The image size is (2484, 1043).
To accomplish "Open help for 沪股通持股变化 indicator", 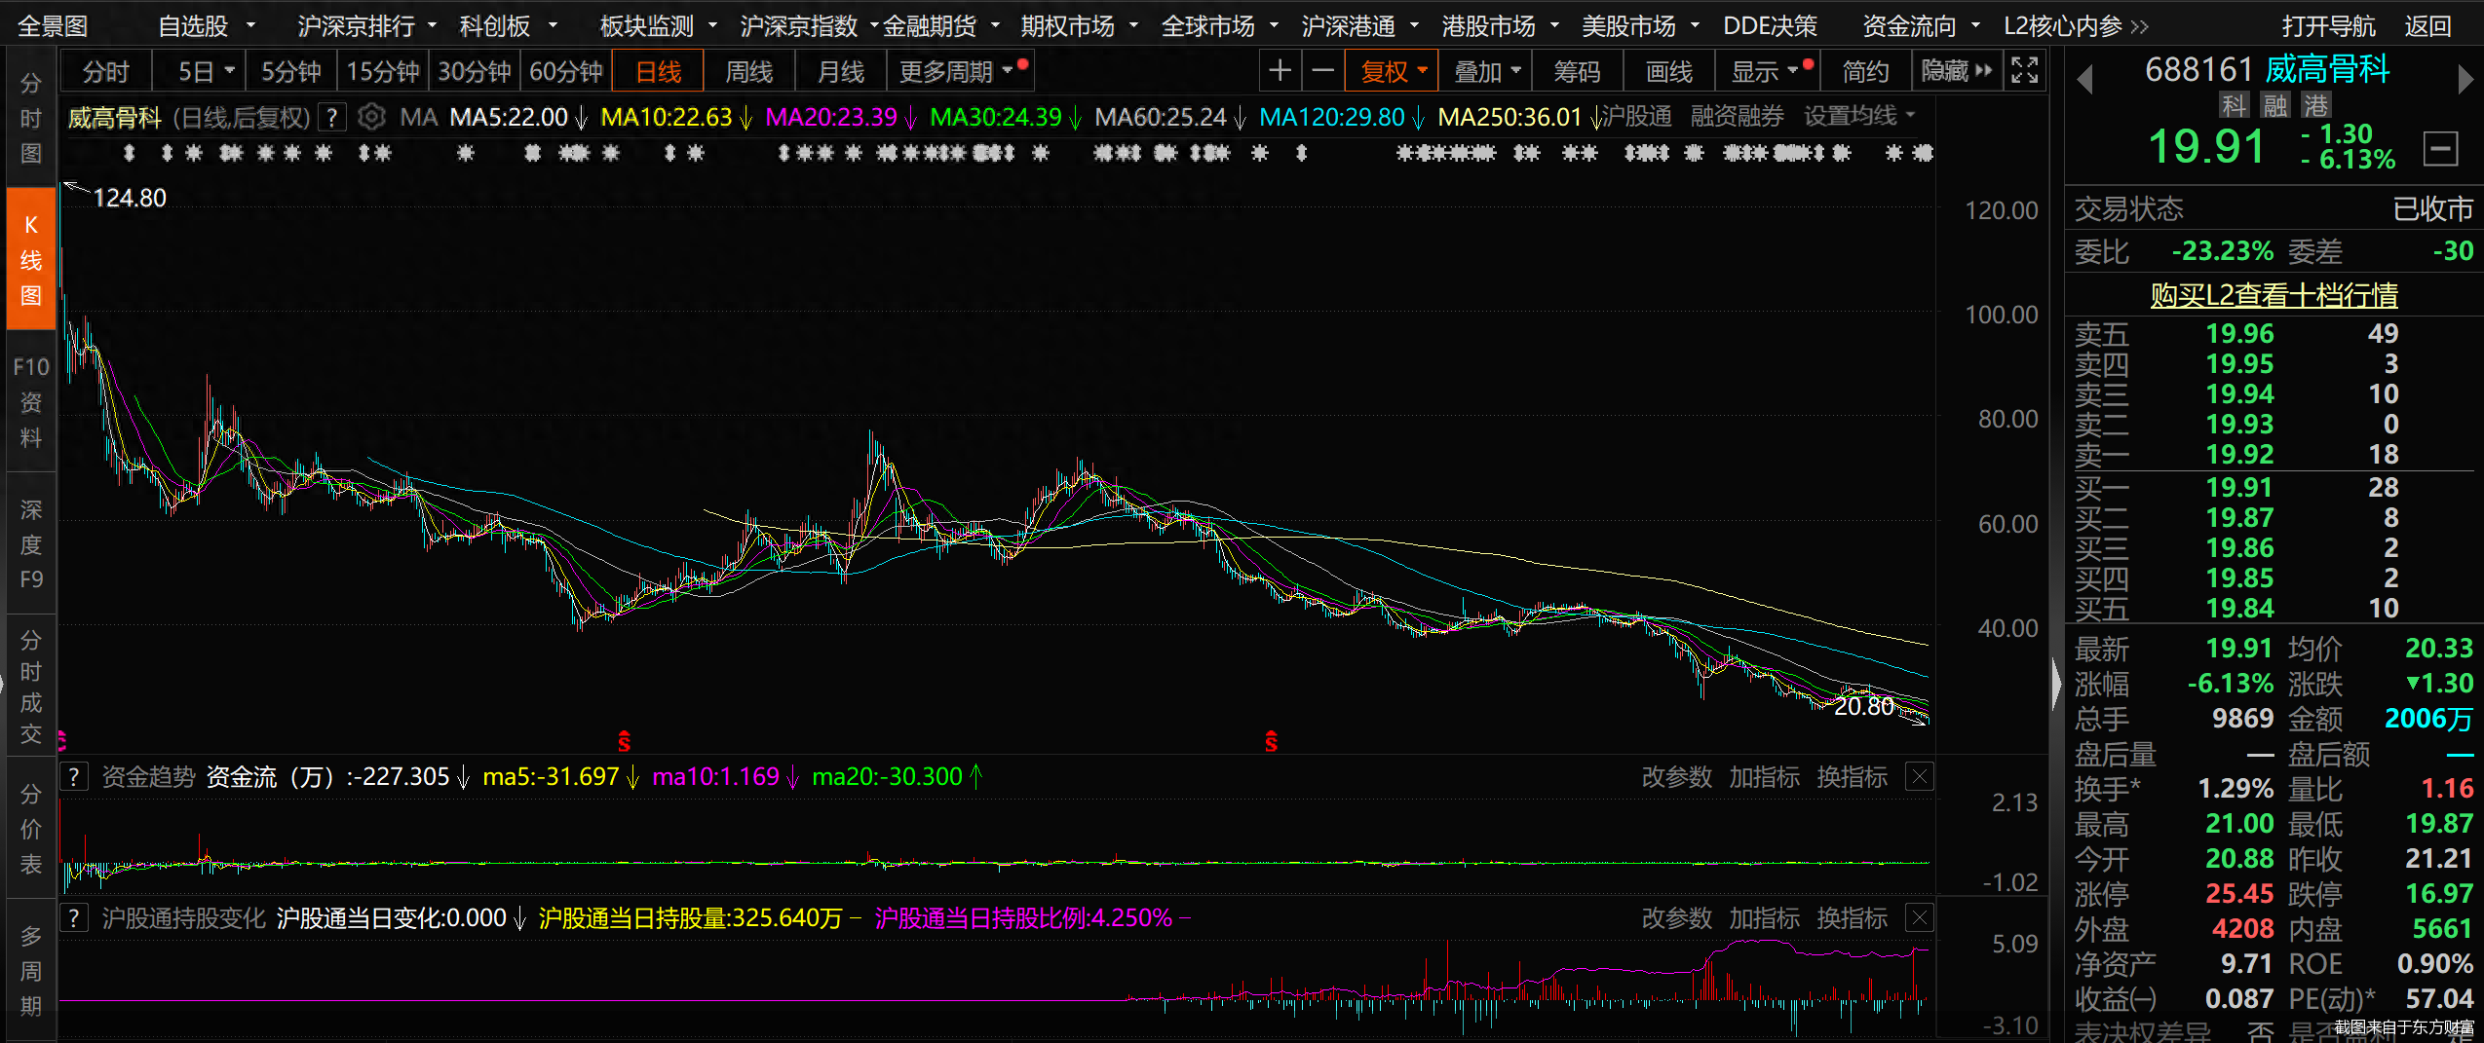I will pos(74,918).
